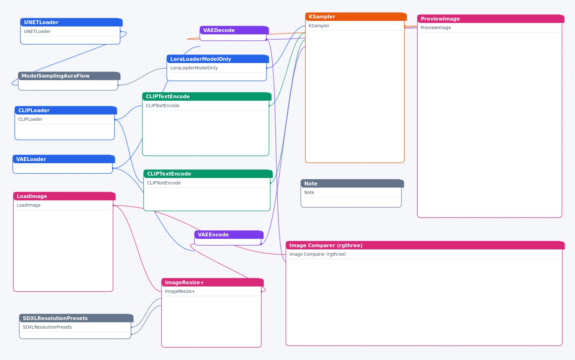Image resolution: width=575 pixels, height=360 pixels.
Task: Select the SDXLResolutionPresets node header
Action: click(x=76, y=318)
